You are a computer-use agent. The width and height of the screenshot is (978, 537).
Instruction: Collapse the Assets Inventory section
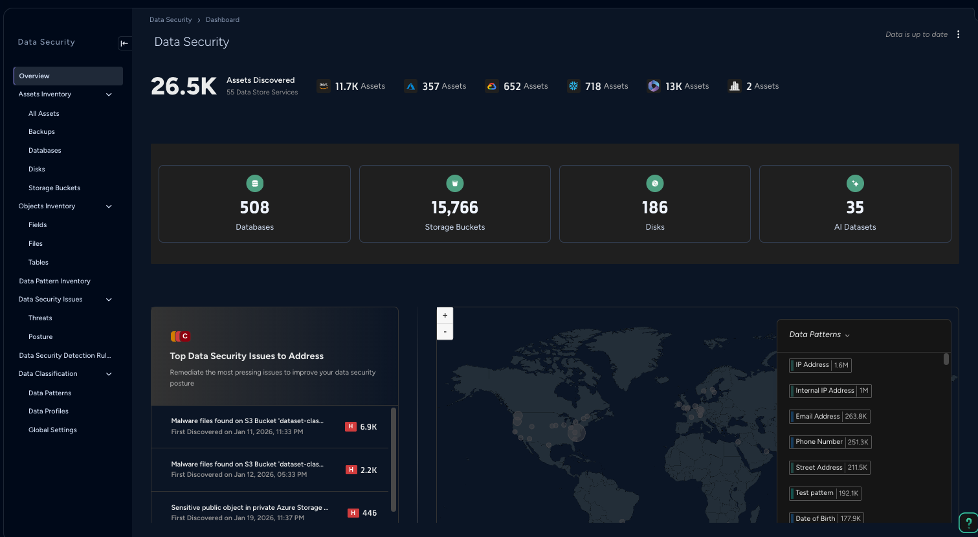tap(109, 94)
